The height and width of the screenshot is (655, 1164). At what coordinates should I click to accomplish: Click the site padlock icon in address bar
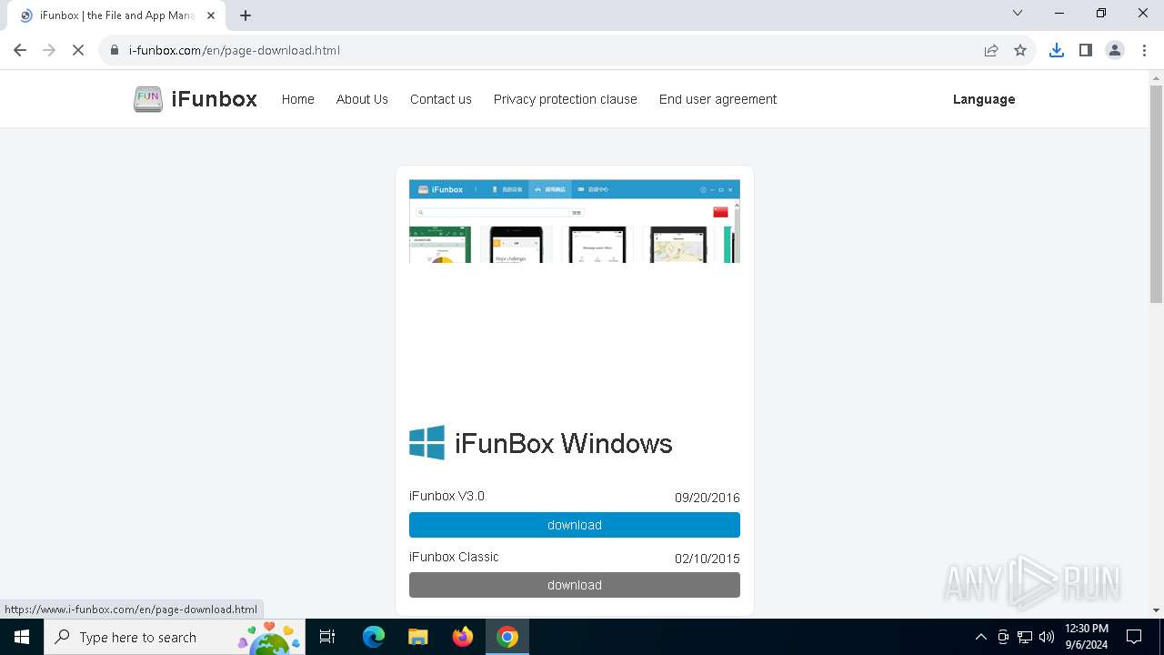point(115,50)
